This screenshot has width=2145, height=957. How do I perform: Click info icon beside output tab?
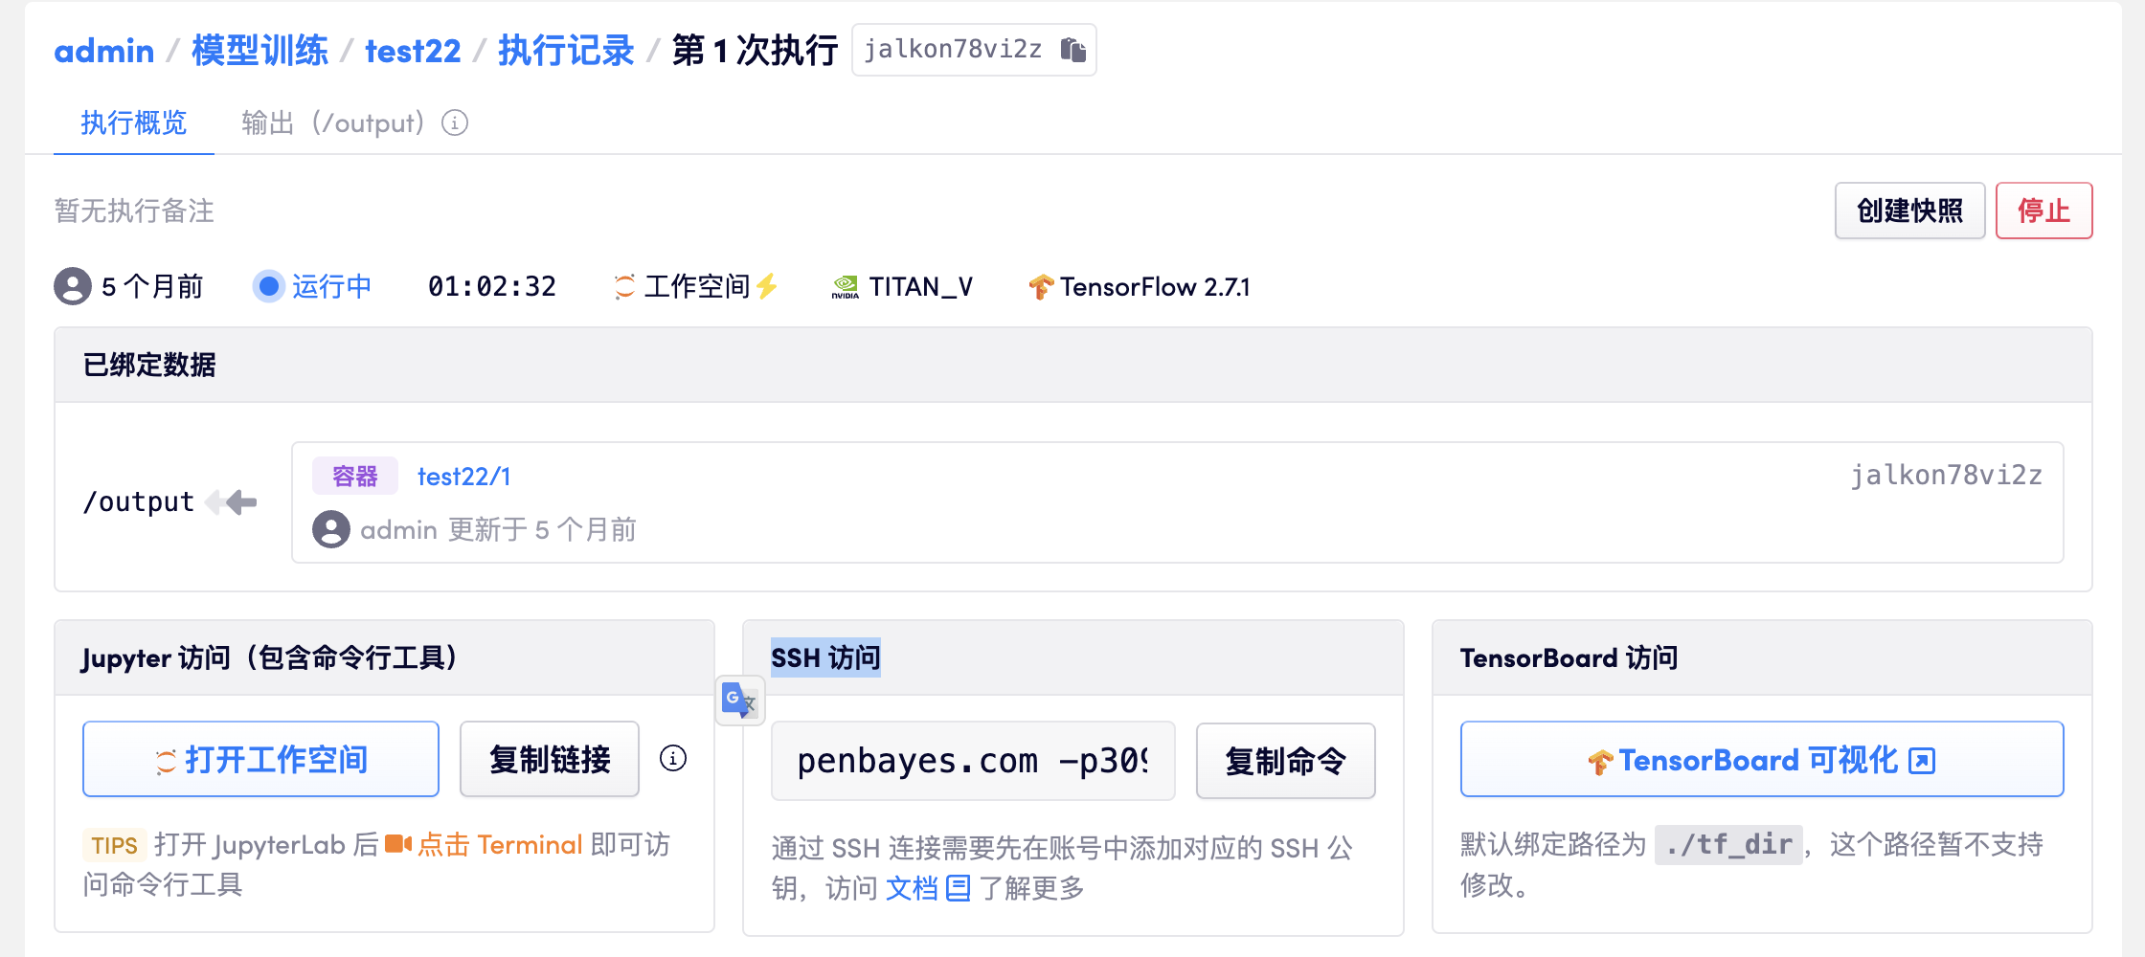[455, 123]
